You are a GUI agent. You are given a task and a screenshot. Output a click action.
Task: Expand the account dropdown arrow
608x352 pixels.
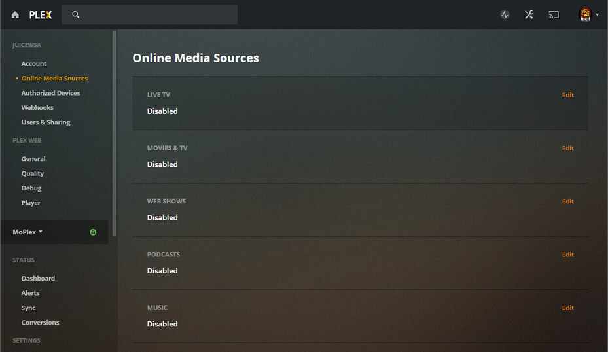[x=597, y=15]
